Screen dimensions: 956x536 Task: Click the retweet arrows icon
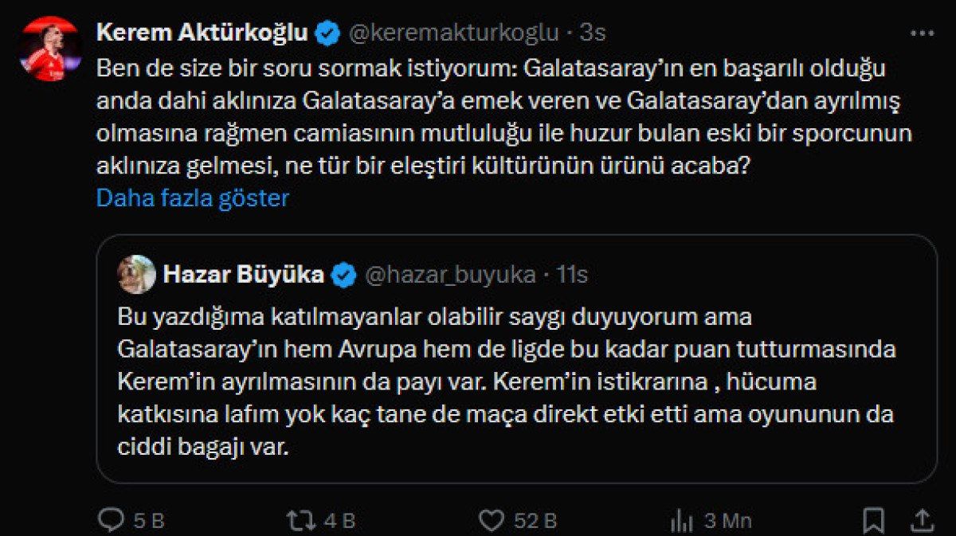click(x=300, y=520)
